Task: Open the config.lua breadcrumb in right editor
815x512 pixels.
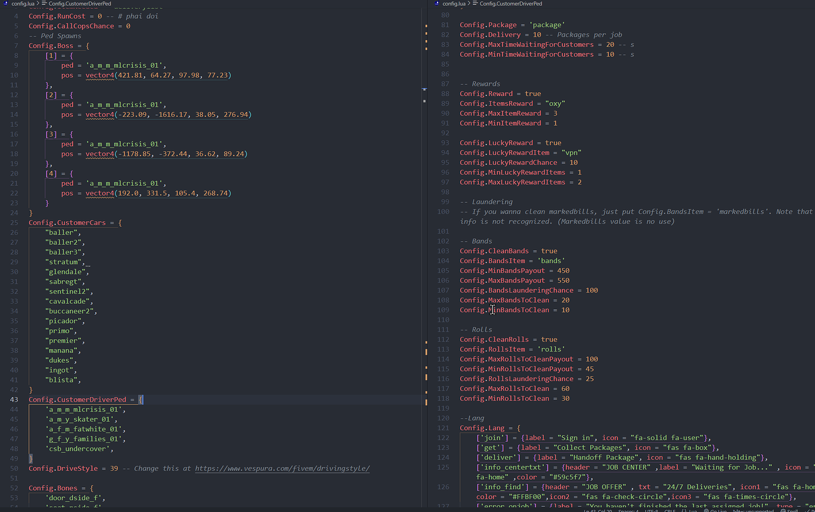Action: coord(454,4)
